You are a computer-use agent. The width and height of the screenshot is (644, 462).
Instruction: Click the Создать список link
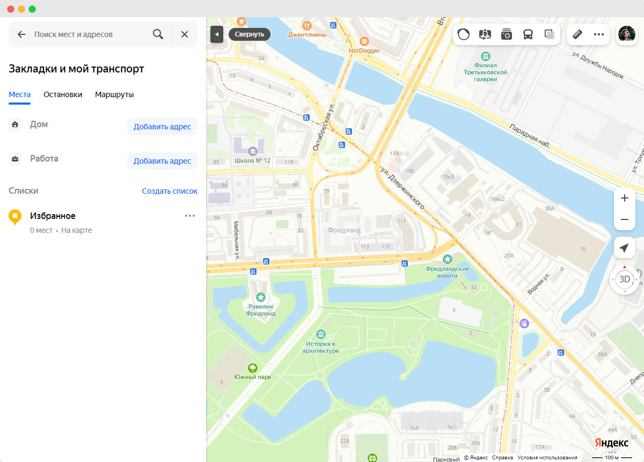pyautogui.click(x=170, y=191)
